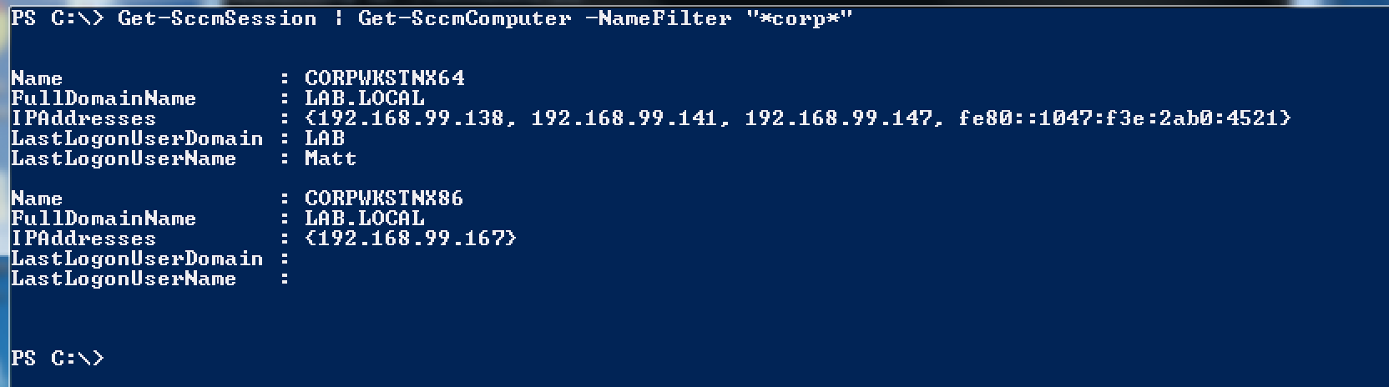Click the computer name CORPWKSTNX64
Screen dimensions: 1389x387
point(384,78)
